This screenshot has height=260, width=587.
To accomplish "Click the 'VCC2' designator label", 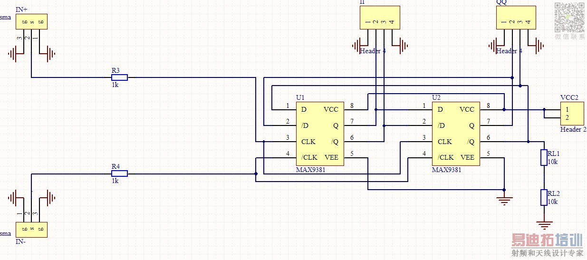I will click(x=569, y=97).
